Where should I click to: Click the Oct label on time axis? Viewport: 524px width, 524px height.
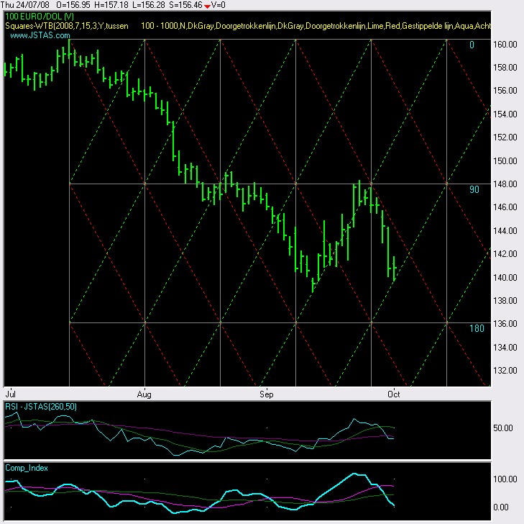click(x=392, y=394)
